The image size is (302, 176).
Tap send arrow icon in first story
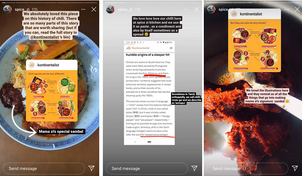(91, 168)
